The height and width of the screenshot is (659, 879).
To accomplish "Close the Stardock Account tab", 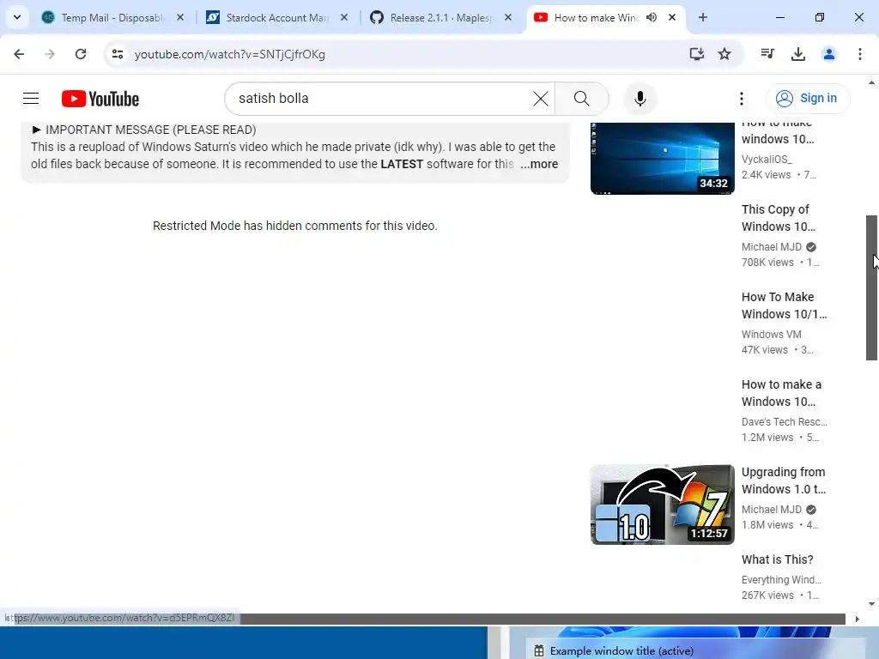I will click(x=344, y=17).
